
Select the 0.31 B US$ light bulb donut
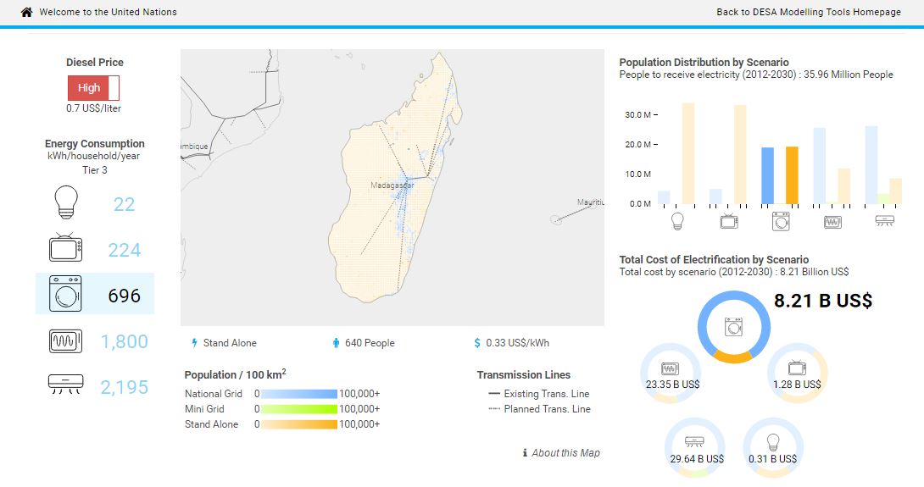coord(772,446)
